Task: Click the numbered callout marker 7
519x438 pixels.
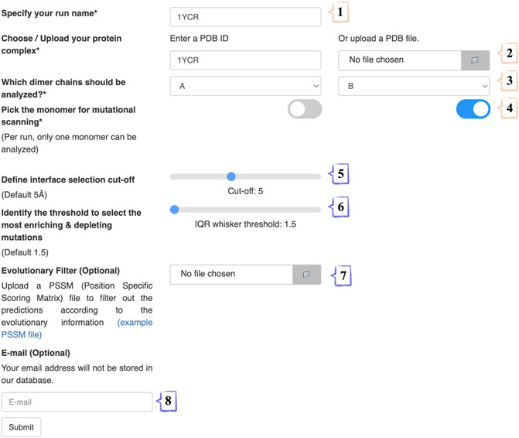Action: tap(343, 275)
